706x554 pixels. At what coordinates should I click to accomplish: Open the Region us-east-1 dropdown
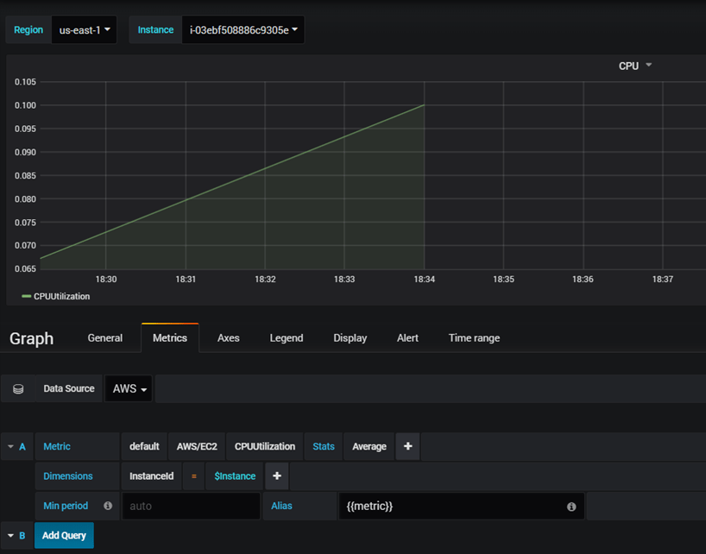[x=84, y=29]
